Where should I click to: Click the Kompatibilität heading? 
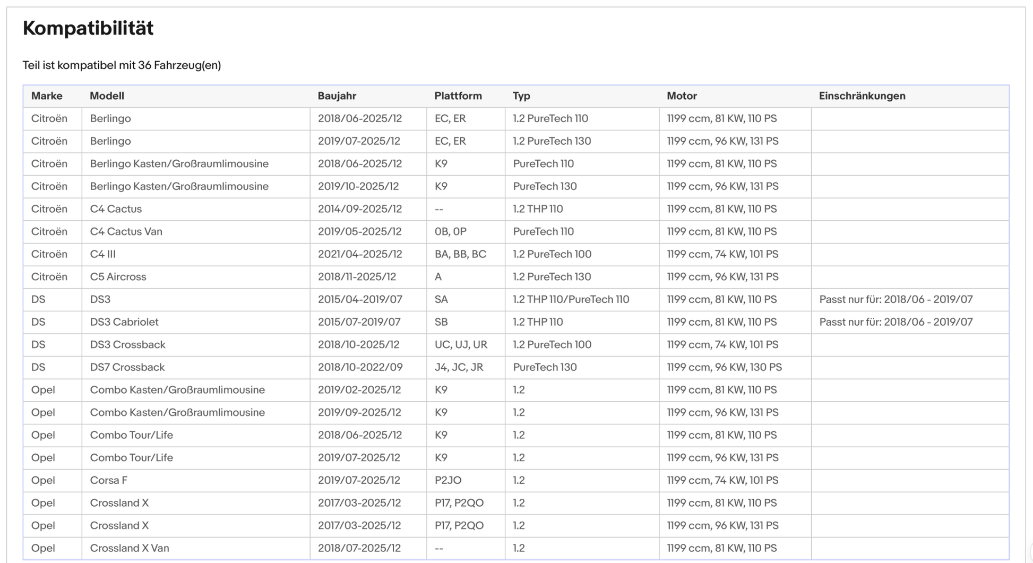(88, 28)
